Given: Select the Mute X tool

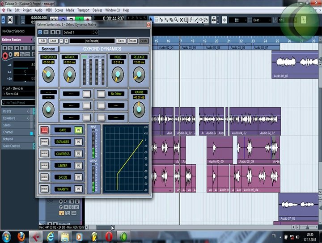Looking at the screenshot, I should [181, 20].
